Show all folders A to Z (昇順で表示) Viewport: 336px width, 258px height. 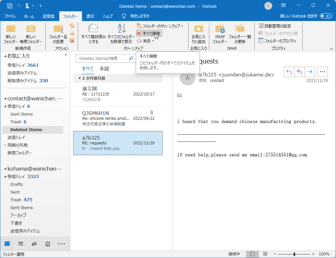121,34
